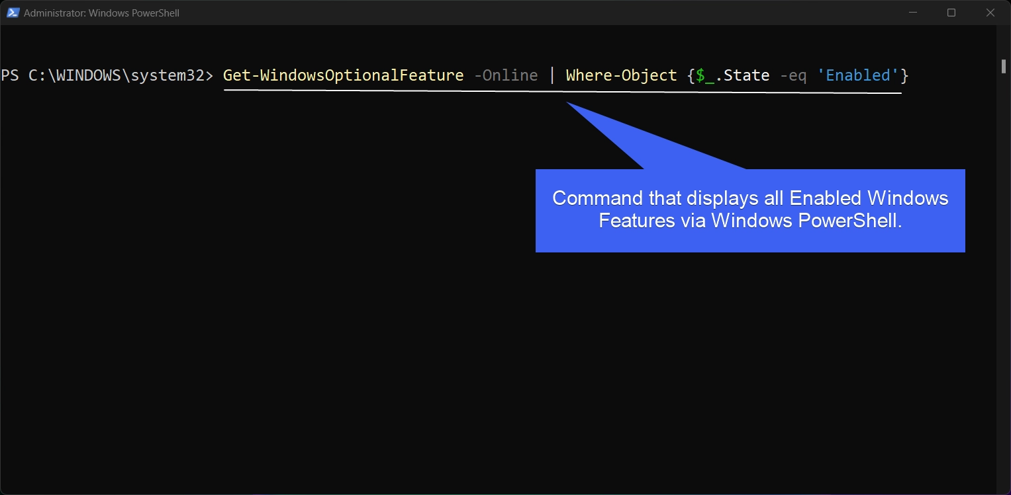Screen dimensions: 1011x495
Task: Click the PowerShell icon in title bar
Action: pos(13,13)
